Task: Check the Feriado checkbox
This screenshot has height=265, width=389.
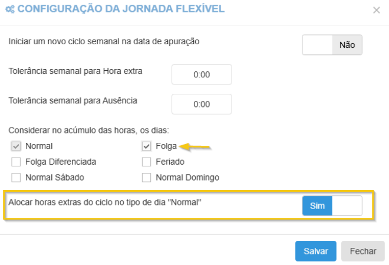Action: (147, 161)
